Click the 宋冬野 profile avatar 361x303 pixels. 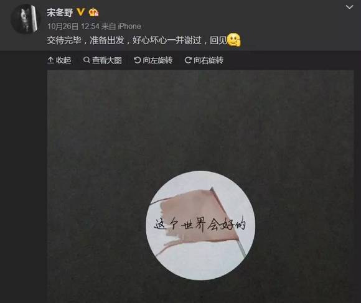click(26, 19)
